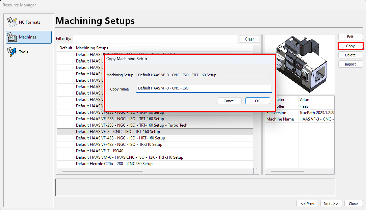The height and width of the screenshot is (210, 366).
Task: Open the Tools section icon
Action: (x=12, y=52)
